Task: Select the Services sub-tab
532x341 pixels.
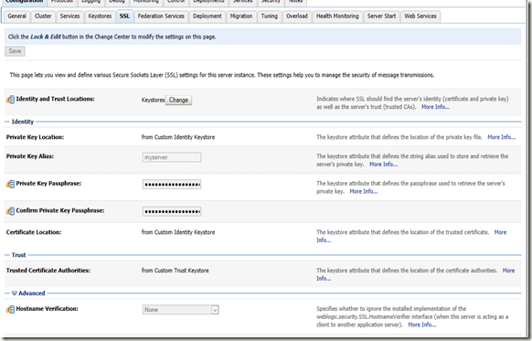Action: 69,16
